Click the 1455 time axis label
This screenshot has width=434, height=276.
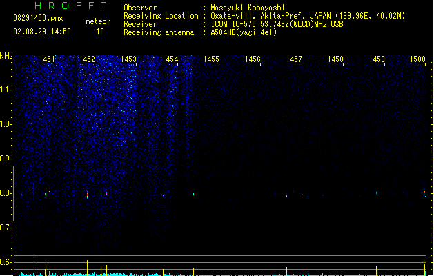[211, 59]
